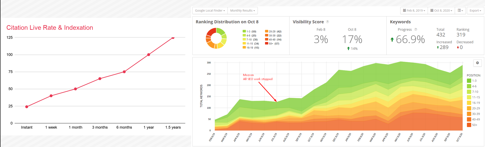Click the Mozcon annotation on the chart
The width and height of the screenshot is (485, 147).
point(258,77)
